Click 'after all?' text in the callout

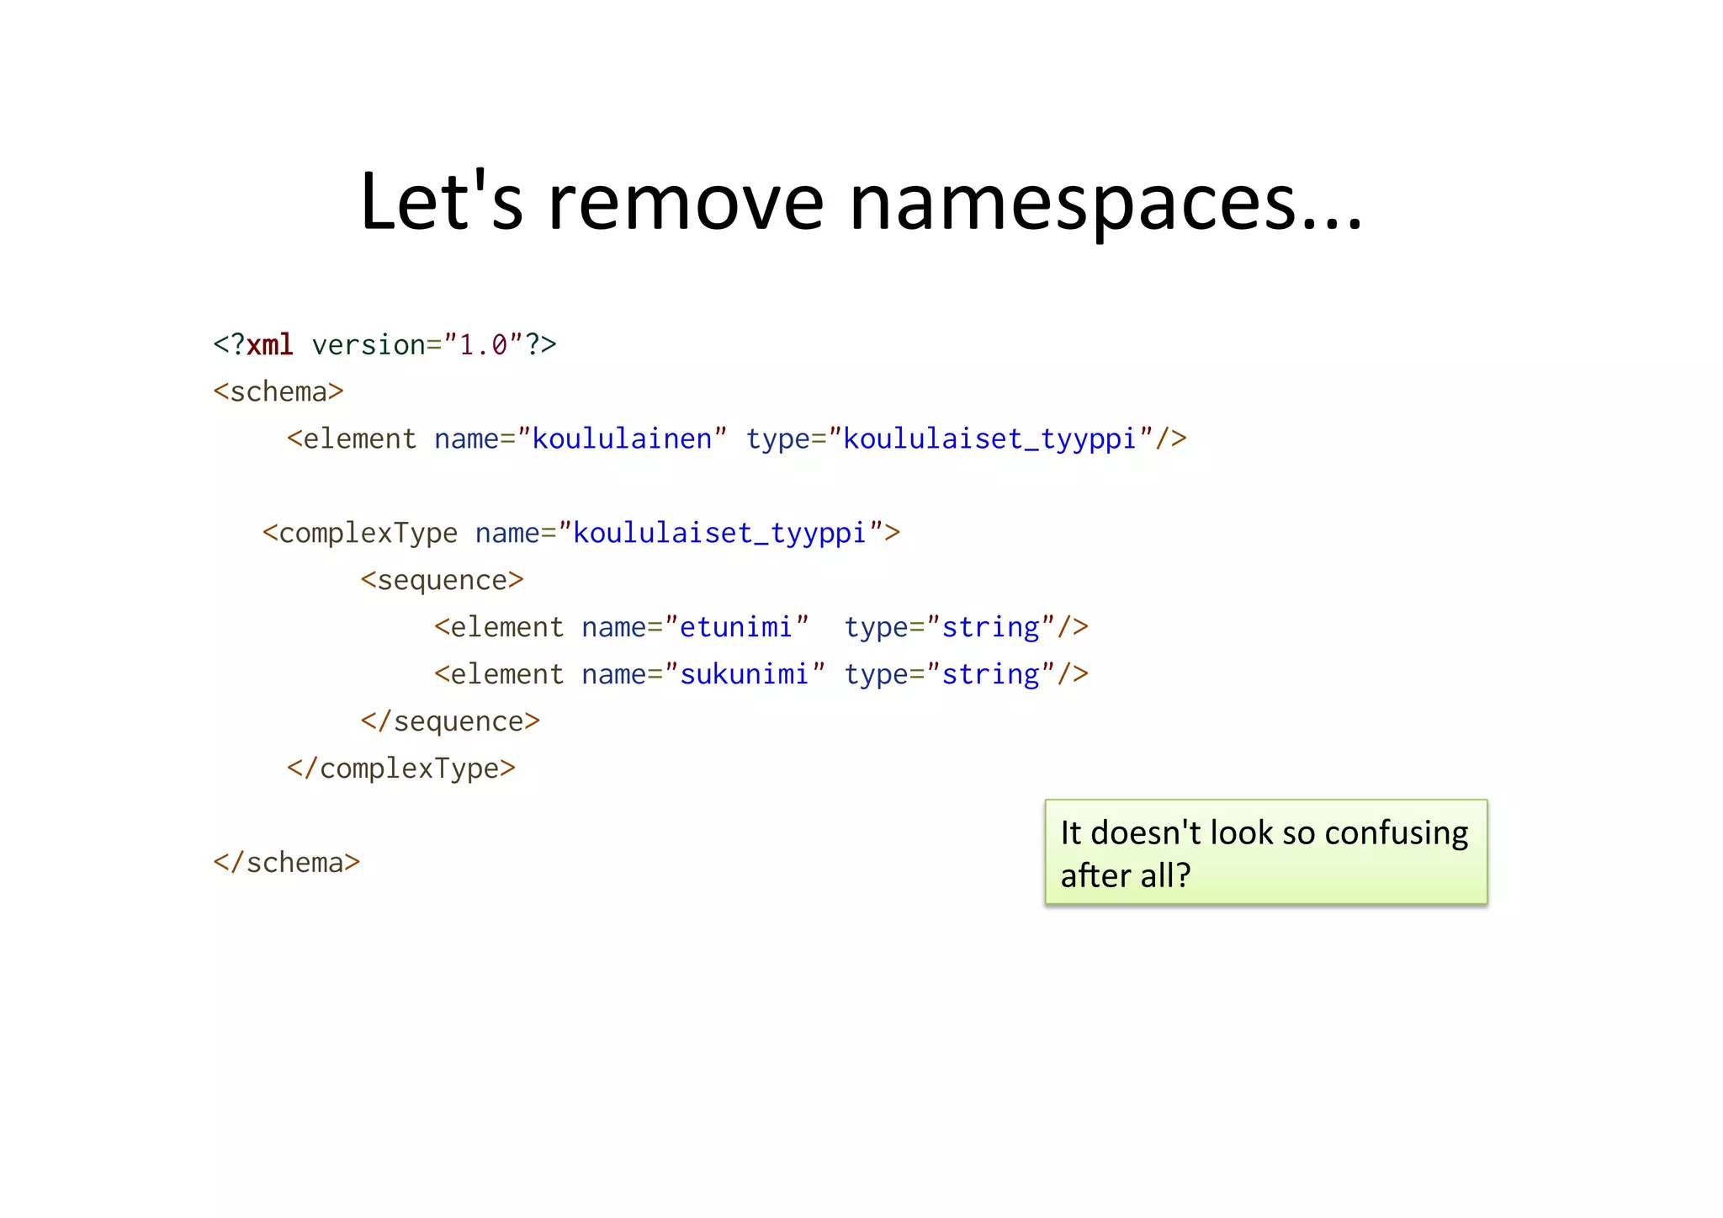(1126, 875)
